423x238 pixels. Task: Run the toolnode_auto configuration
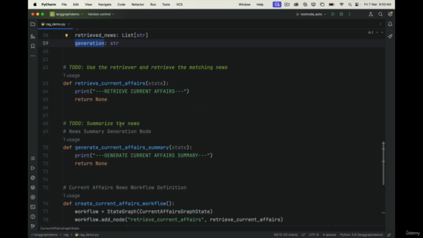(333, 14)
